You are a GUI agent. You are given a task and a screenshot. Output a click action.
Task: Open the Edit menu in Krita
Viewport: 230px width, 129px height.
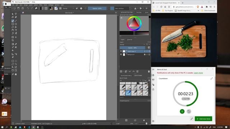coord(17,5)
